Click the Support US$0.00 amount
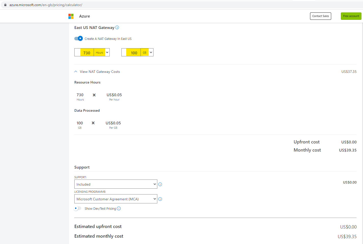Image resolution: width=363 pixels, height=244 pixels. click(350, 182)
